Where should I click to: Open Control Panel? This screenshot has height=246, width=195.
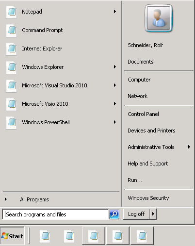(143, 114)
